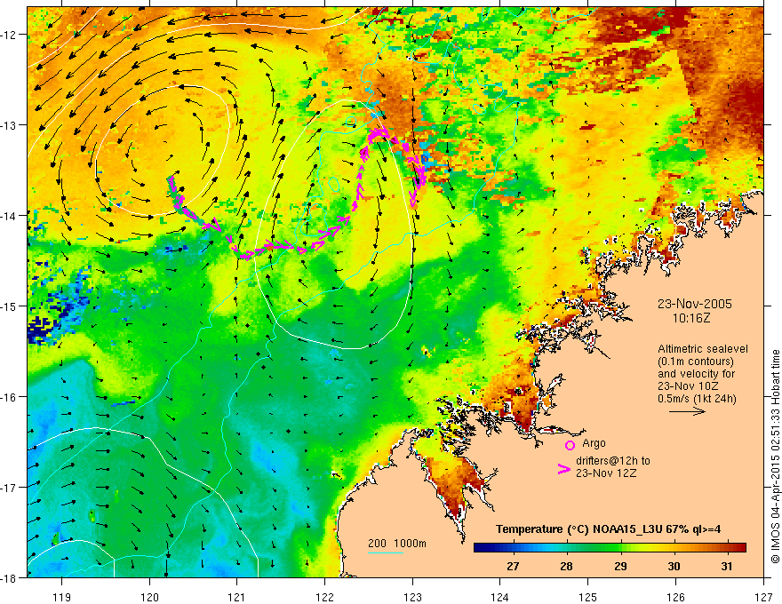Click the 0.5m/s velocity scale arrow
This screenshot has width=782, height=604.
click(x=687, y=411)
